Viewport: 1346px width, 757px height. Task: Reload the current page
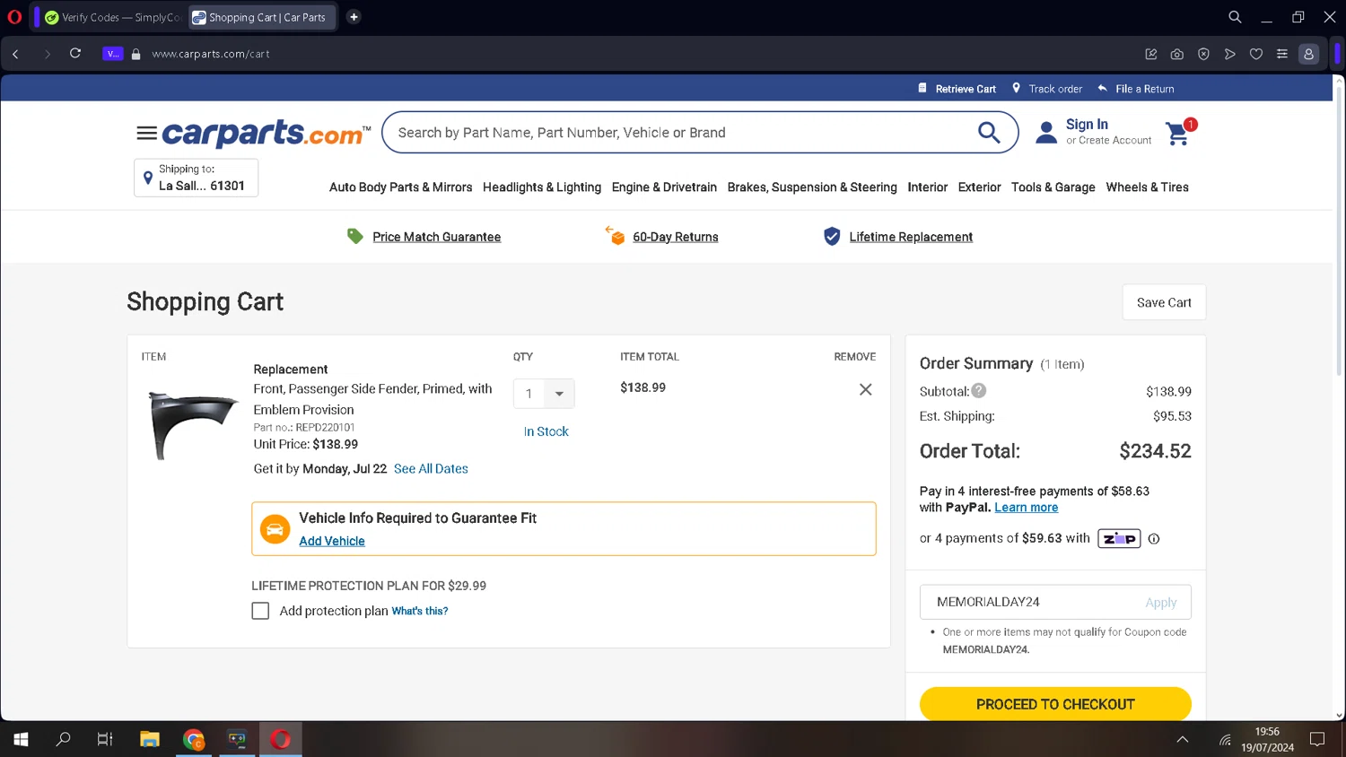[x=75, y=54]
